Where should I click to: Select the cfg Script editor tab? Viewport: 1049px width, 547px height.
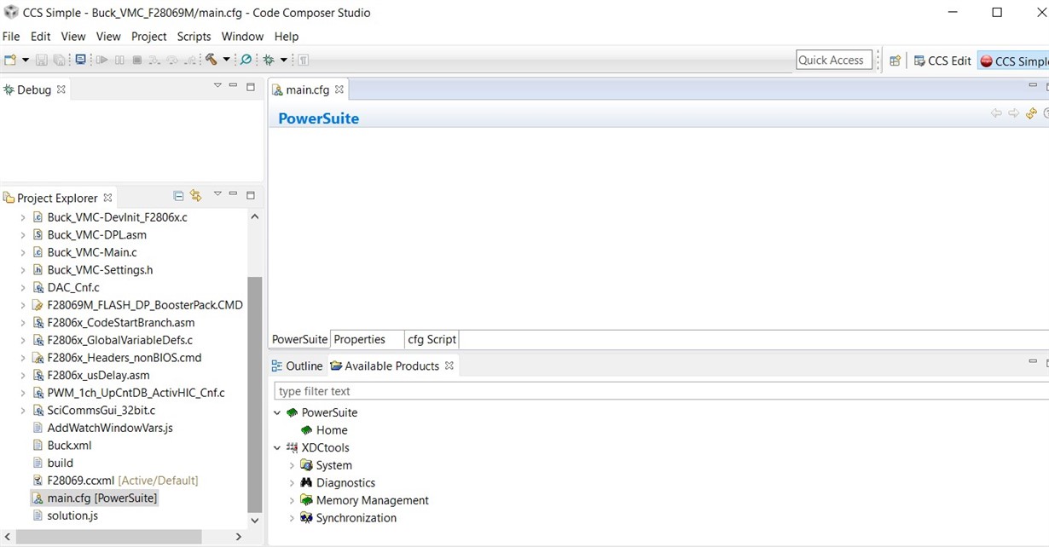click(x=432, y=339)
